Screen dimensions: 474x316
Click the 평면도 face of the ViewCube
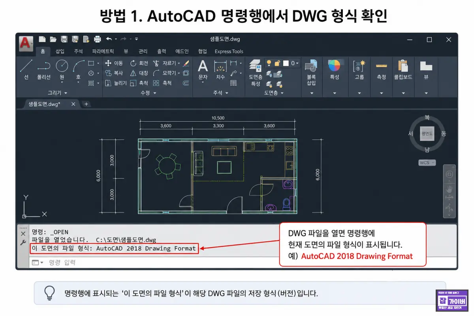(427, 134)
